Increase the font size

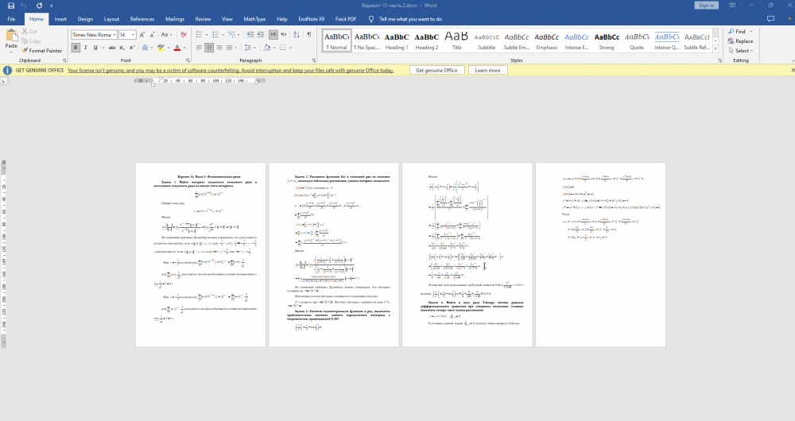coord(142,35)
